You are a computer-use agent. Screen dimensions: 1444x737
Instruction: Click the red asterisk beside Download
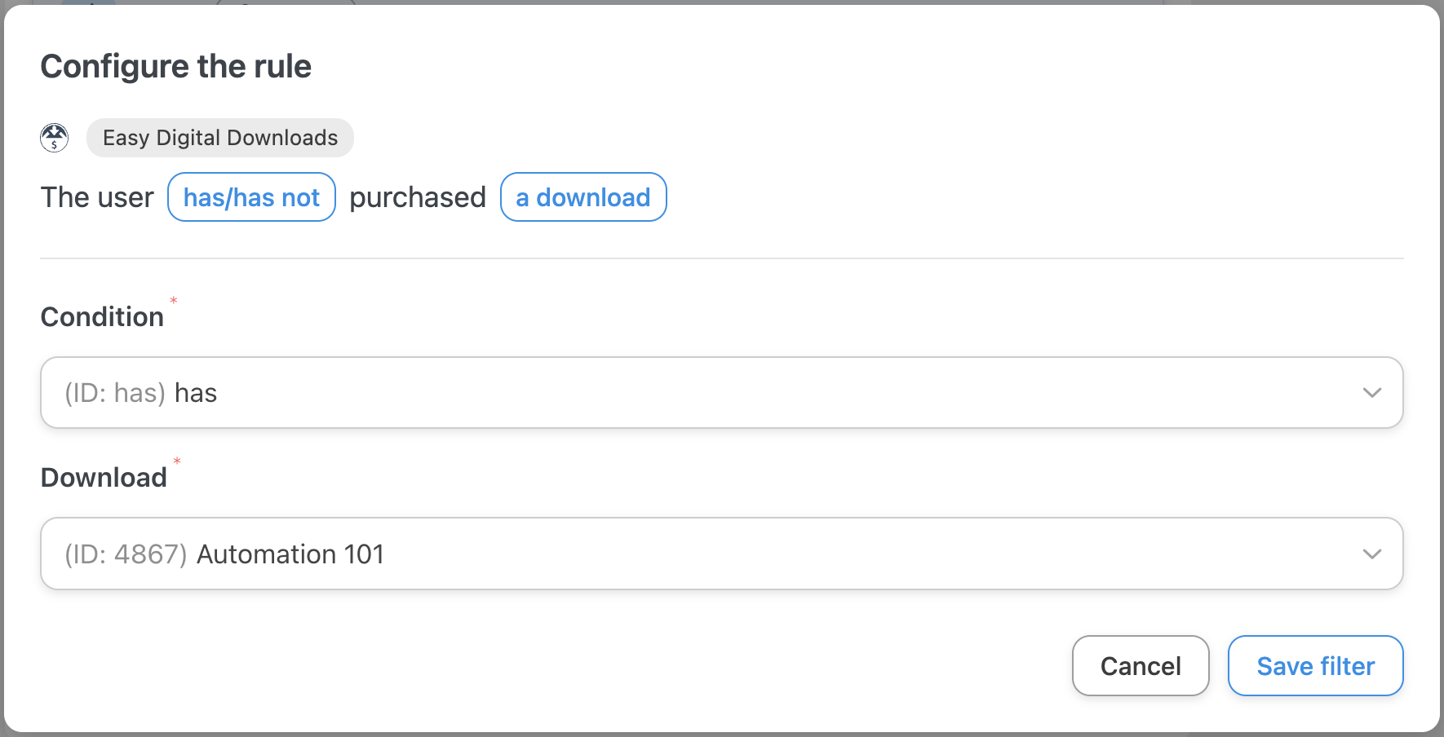click(x=176, y=461)
